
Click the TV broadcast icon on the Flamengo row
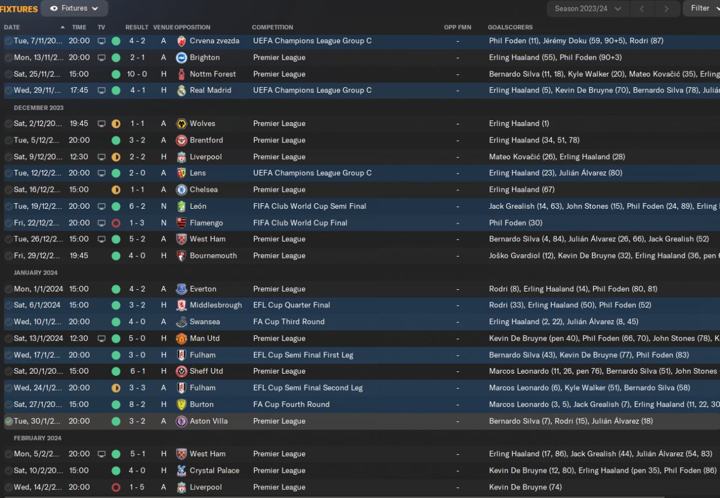coord(101,223)
